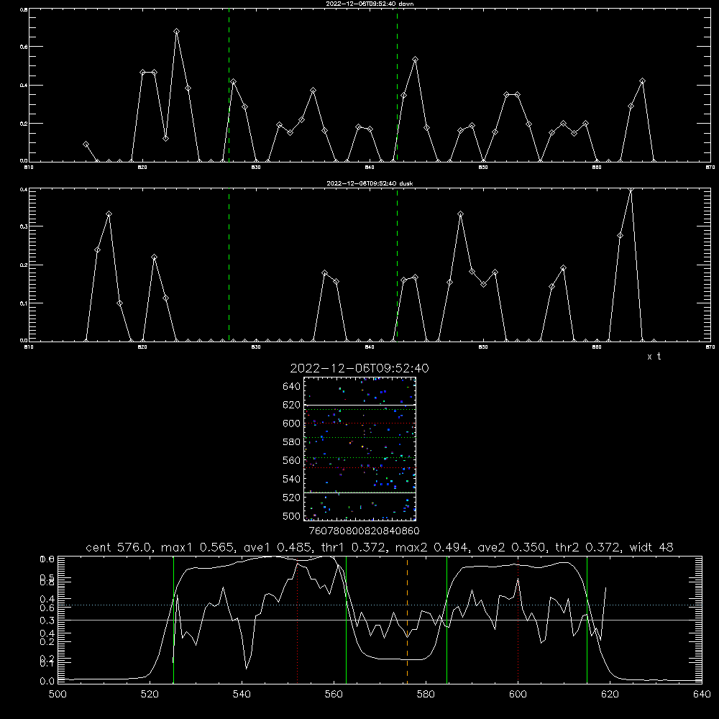Click the "640" y-axis label beside the scatter image
719x719 pixels.
[x=292, y=386]
